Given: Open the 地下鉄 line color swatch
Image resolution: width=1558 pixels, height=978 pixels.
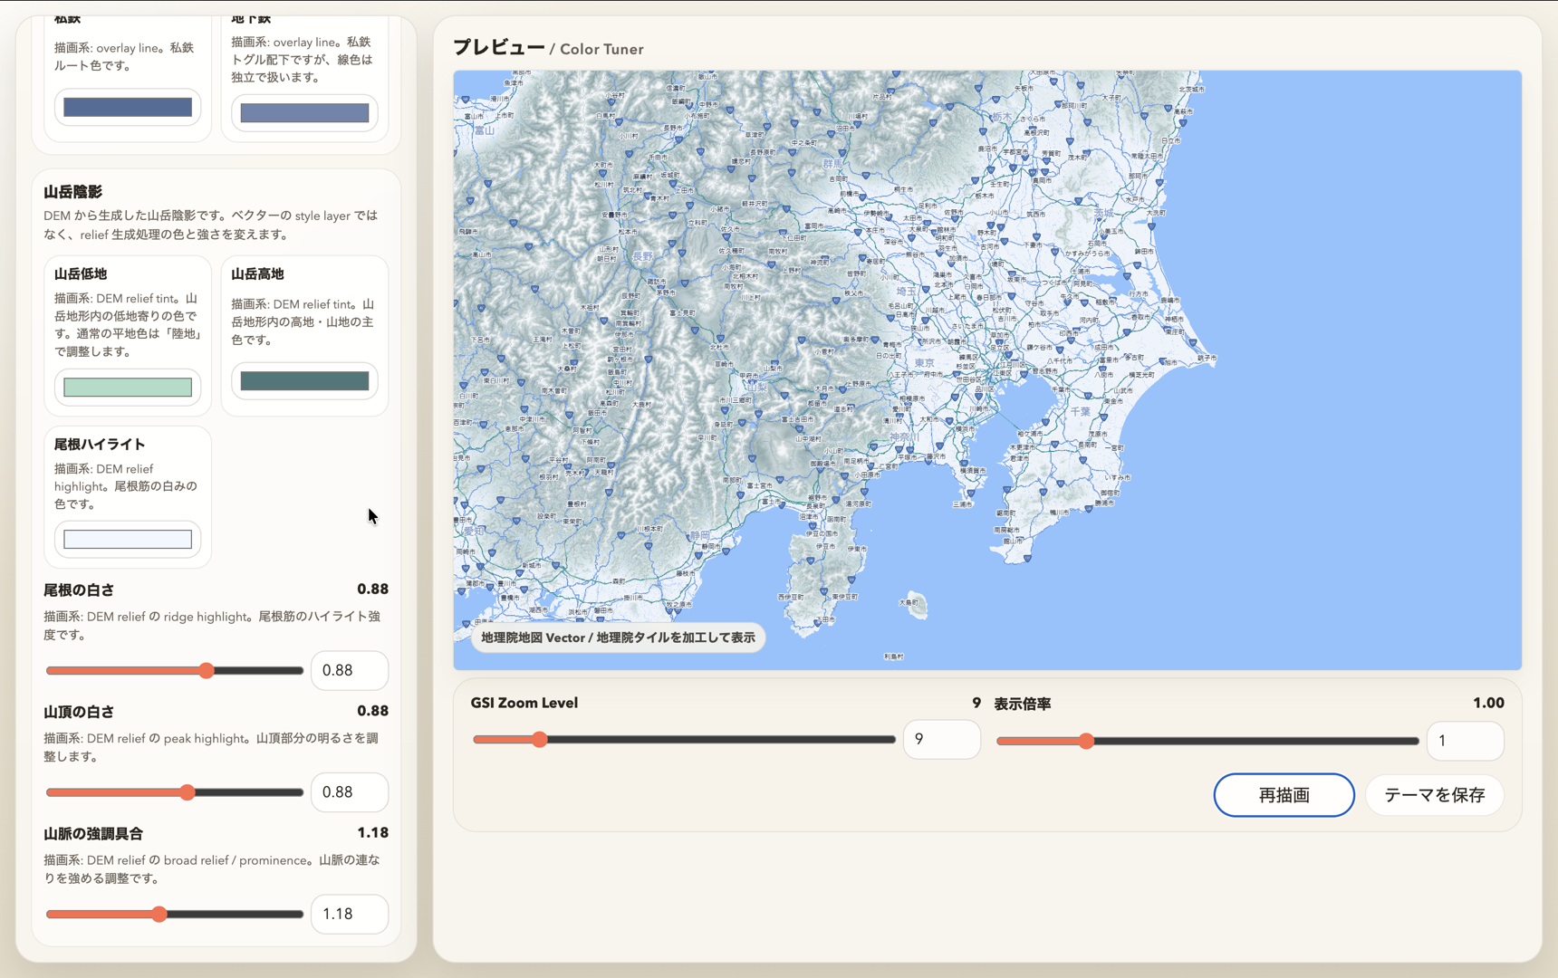Looking at the screenshot, I should [x=304, y=113].
